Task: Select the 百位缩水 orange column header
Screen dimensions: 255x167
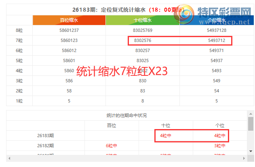Action: [69, 20]
